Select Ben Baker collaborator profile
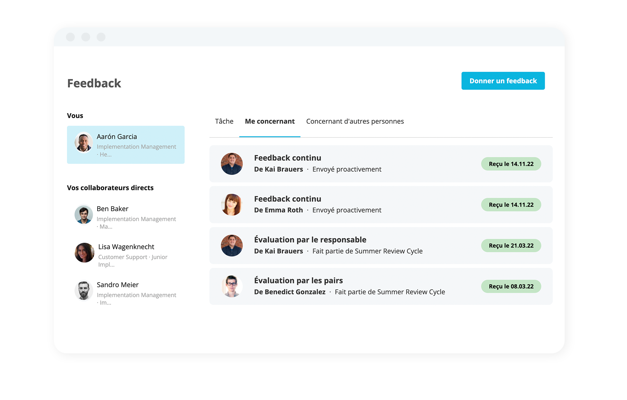The width and height of the screenshot is (627, 400). (128, 216)
